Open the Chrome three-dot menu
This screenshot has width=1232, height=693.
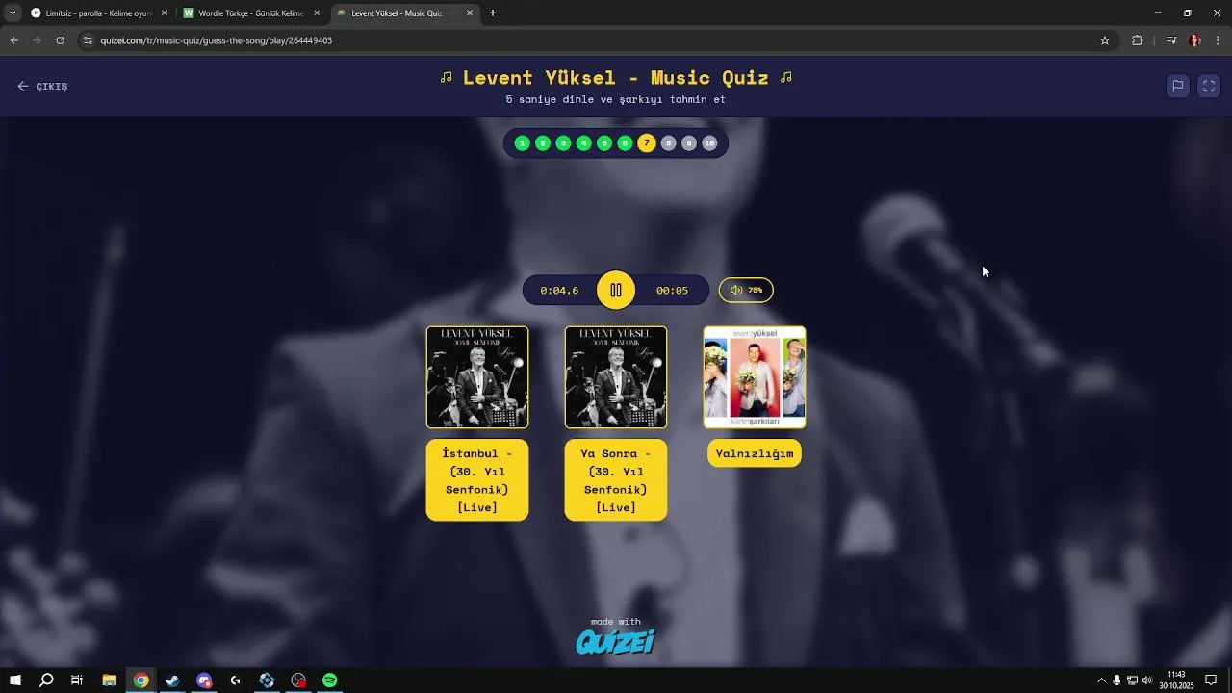1219,40
